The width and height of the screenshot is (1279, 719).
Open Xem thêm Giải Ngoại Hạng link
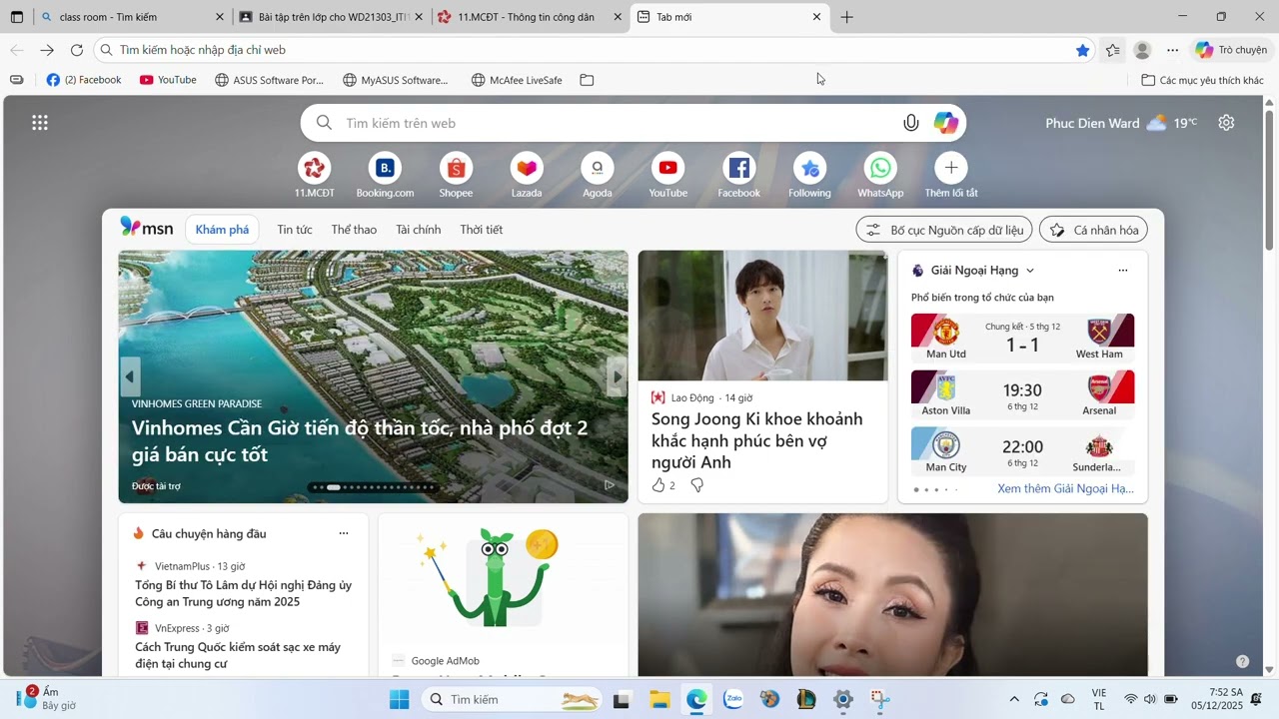tap(1065, 489)
